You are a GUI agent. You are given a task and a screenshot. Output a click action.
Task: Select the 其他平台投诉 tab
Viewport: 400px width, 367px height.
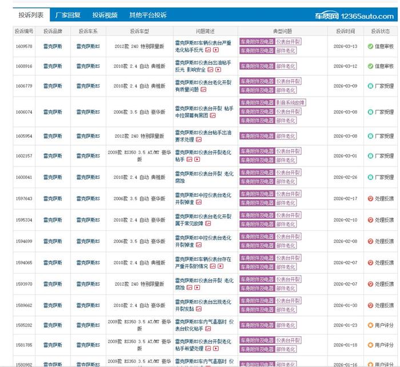(147, 15)
